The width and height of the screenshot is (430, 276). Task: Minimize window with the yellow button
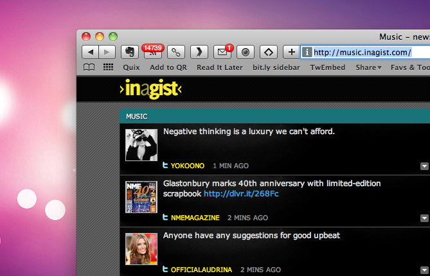coord(100,37)
